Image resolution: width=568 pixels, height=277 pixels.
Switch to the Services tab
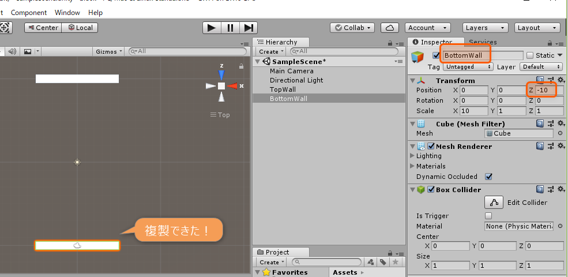483,42
